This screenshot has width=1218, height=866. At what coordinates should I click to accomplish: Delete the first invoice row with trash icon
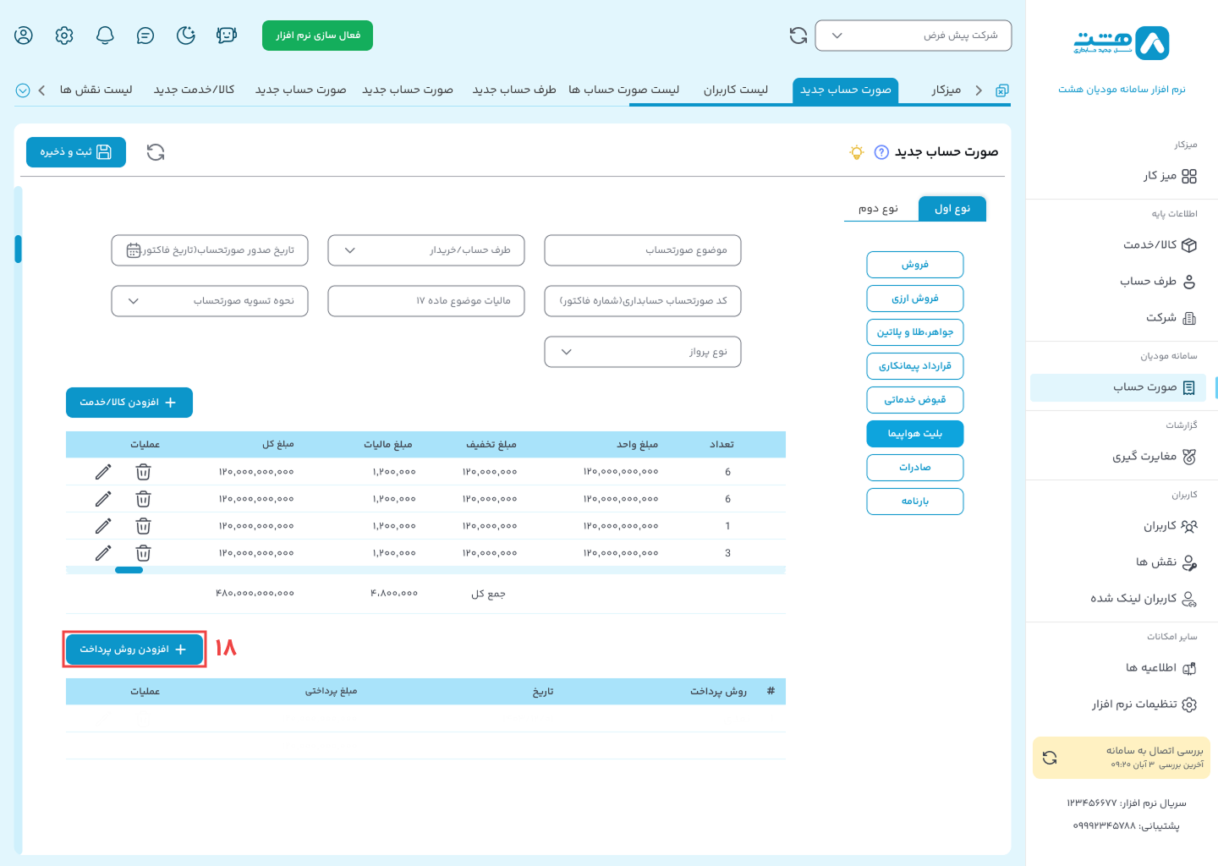[144, 472]
